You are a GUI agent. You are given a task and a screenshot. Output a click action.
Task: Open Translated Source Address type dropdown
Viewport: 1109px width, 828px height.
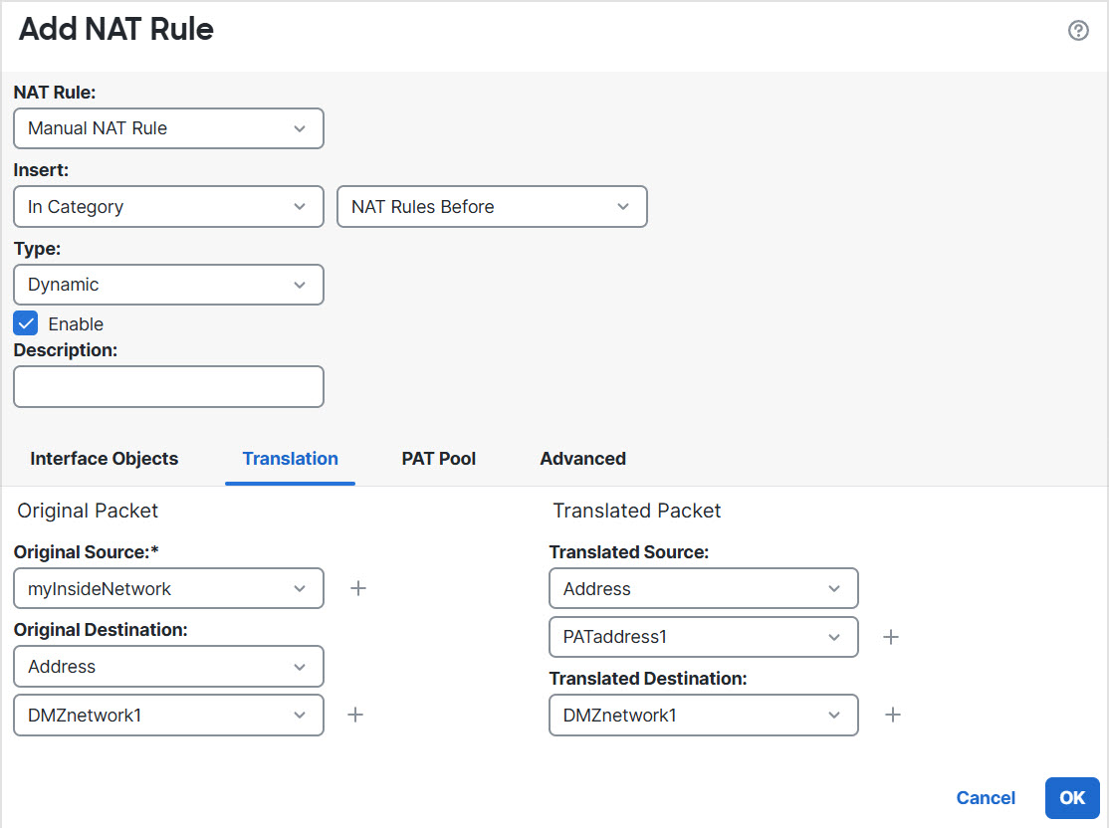[703, 588]
